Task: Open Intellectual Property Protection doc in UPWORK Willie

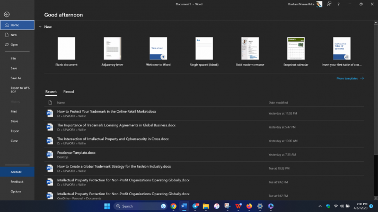Action: tap(204, 182)
